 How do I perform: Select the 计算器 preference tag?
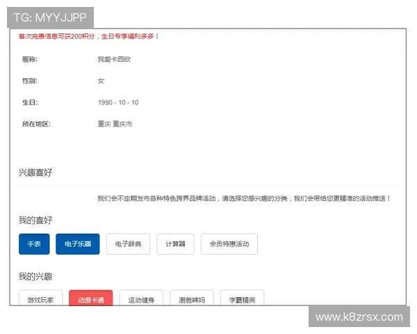click(175, 244)
